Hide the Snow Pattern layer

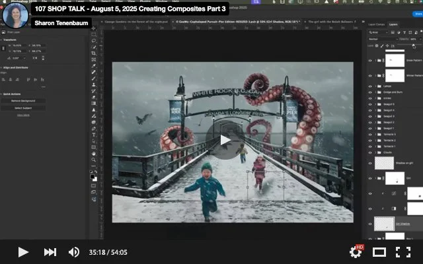(370, 61)
